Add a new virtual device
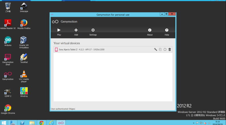Viewport: 226px width, 125px height. [76, 32]
